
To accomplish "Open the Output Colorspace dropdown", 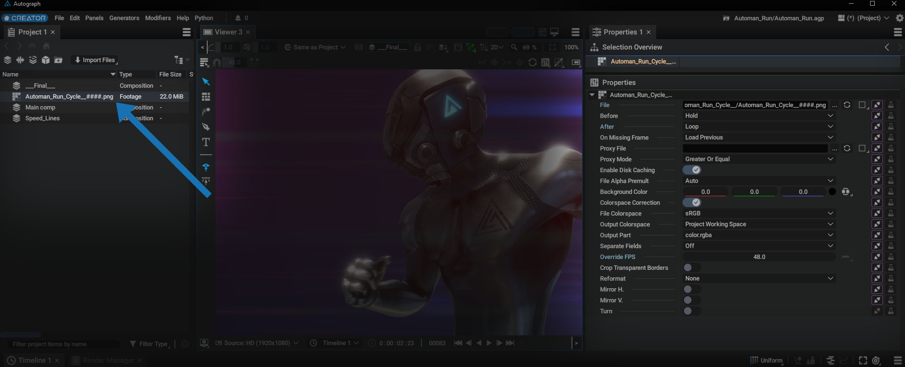I will point(759,224).
